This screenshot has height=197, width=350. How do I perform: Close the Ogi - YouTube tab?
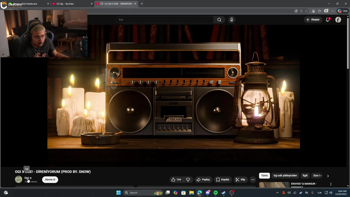point(92,4)
